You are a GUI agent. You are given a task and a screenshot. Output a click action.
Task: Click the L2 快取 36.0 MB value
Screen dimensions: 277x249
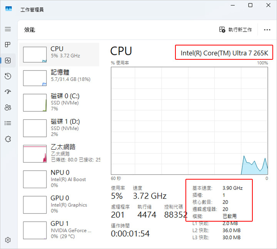pyautogui.click(x=232, y=230)
